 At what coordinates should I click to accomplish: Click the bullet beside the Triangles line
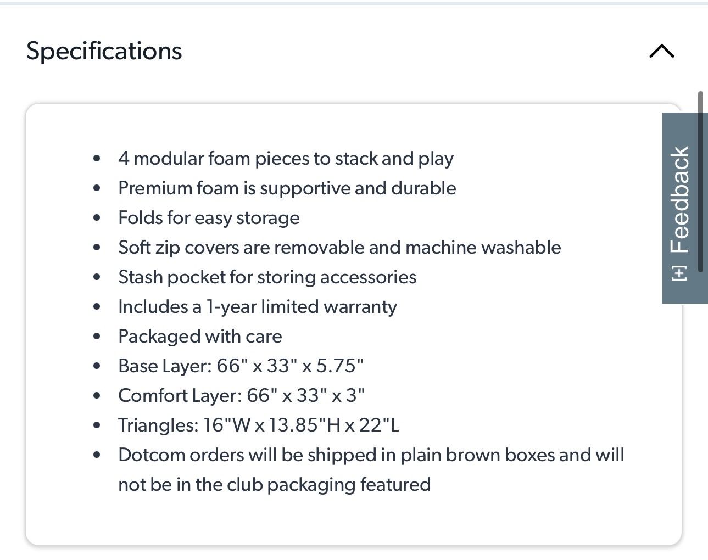[97, 425]
